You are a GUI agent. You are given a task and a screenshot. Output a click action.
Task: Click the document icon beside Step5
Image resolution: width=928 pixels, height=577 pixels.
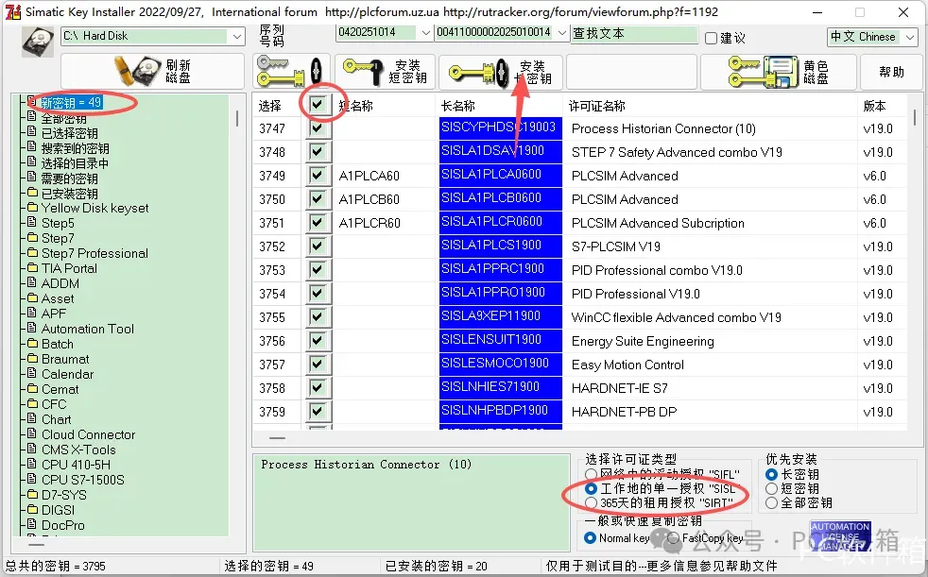(x=32, y=222)
